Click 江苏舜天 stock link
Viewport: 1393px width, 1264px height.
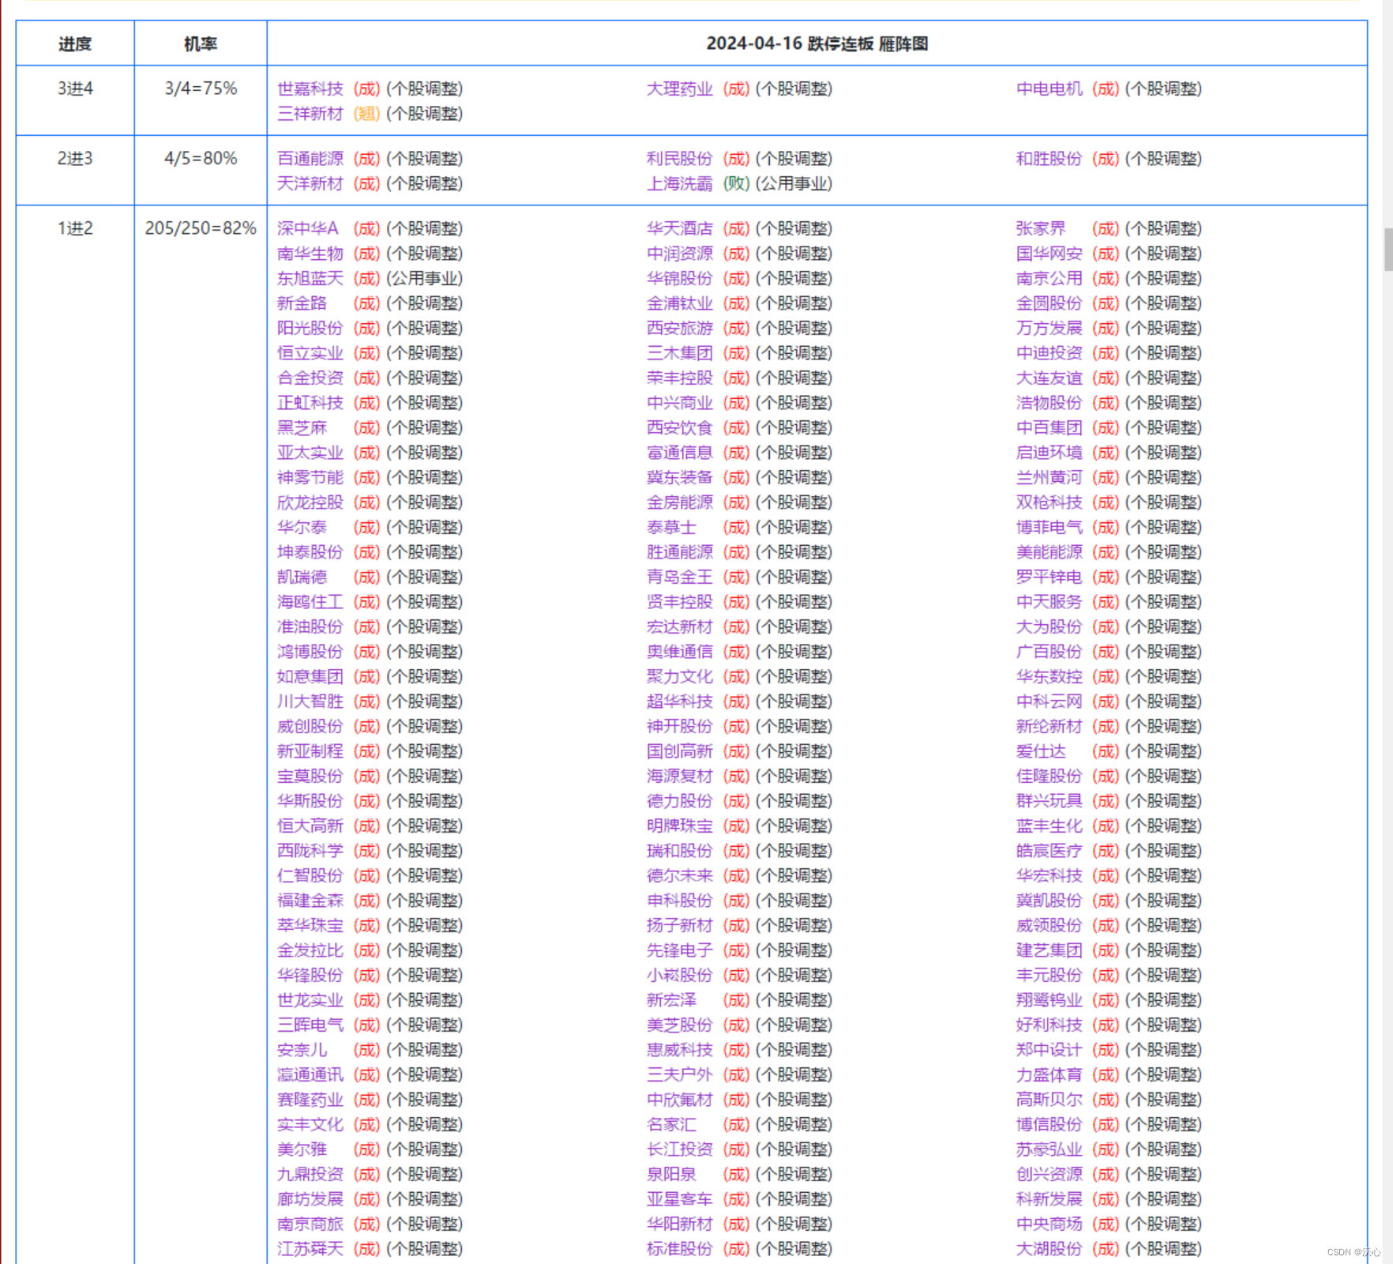tap(310, 1249)
